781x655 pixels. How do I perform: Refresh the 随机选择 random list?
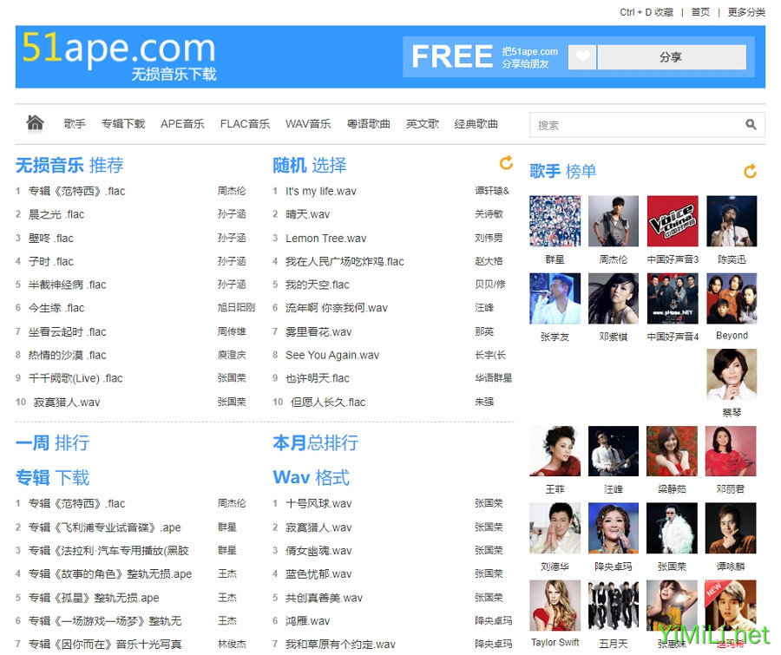pyautogui.click(x=506, y=163)
